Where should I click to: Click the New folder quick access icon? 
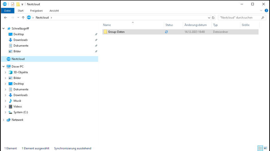[18, 4]
